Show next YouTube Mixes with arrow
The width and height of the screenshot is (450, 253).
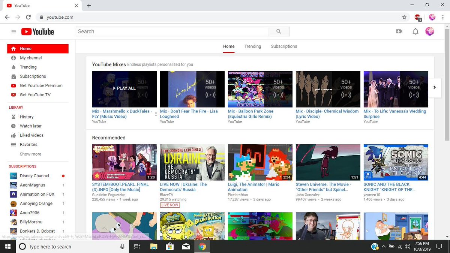pyautogui.click(x=435, y=87)
